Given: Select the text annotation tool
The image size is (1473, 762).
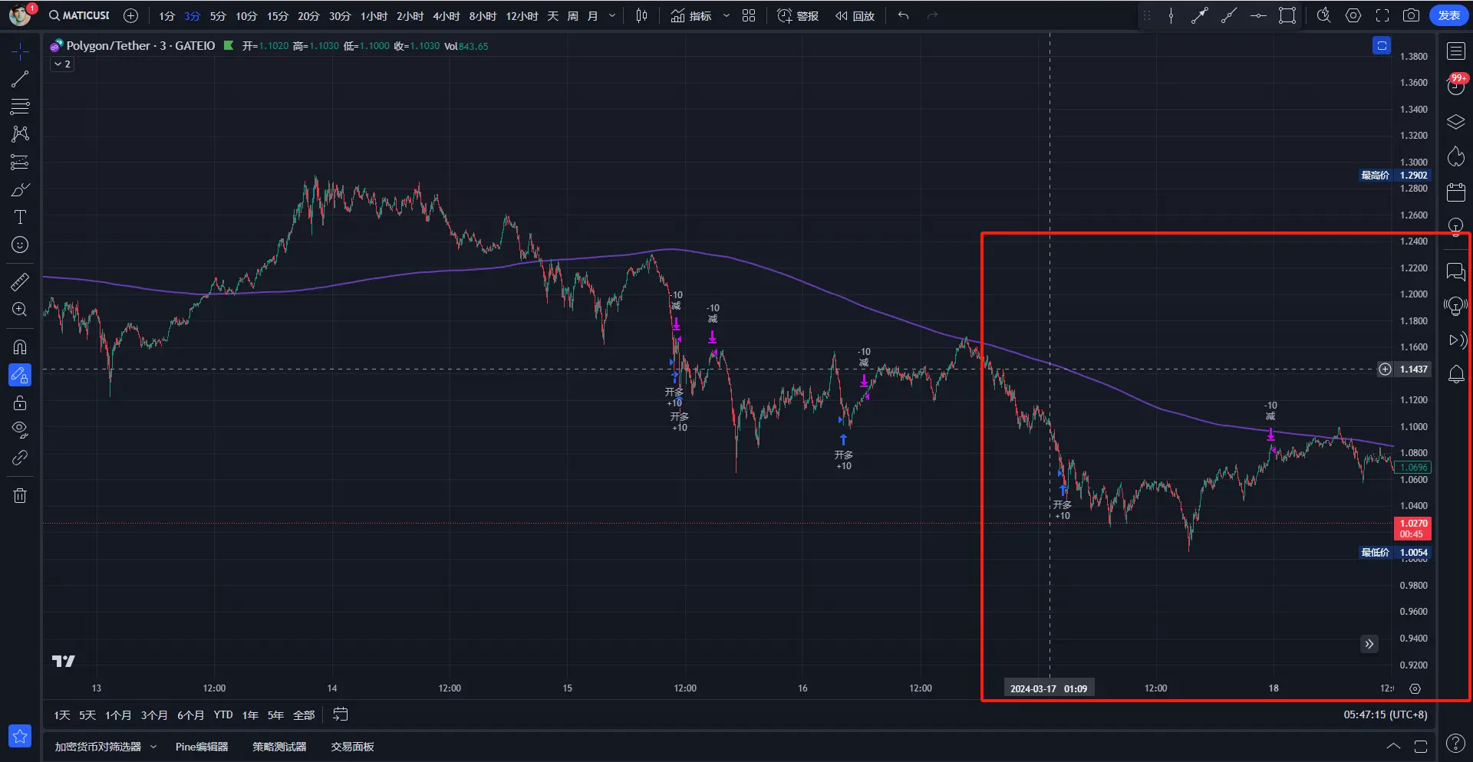Looking at the screenshot, I should [20, 217].
